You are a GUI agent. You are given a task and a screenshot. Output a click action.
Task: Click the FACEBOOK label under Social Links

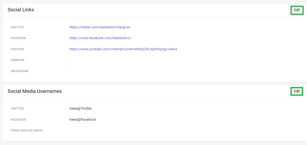pyautogui.click(x=18, y=38)
